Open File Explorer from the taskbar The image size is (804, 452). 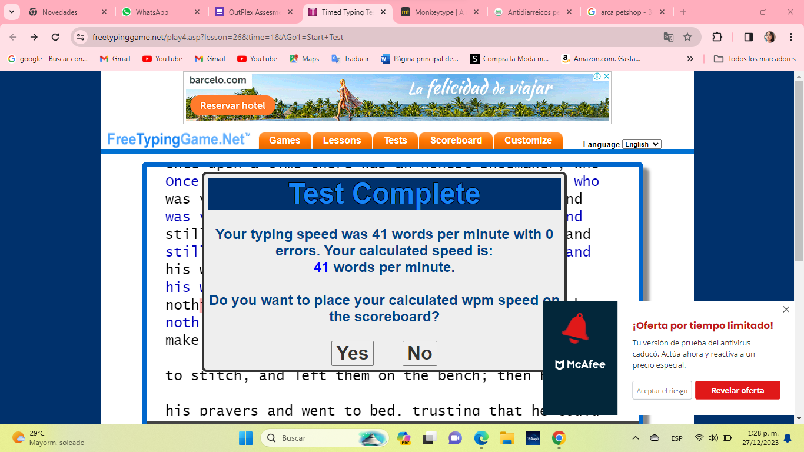pyautogui.click(x=507, y=438)
